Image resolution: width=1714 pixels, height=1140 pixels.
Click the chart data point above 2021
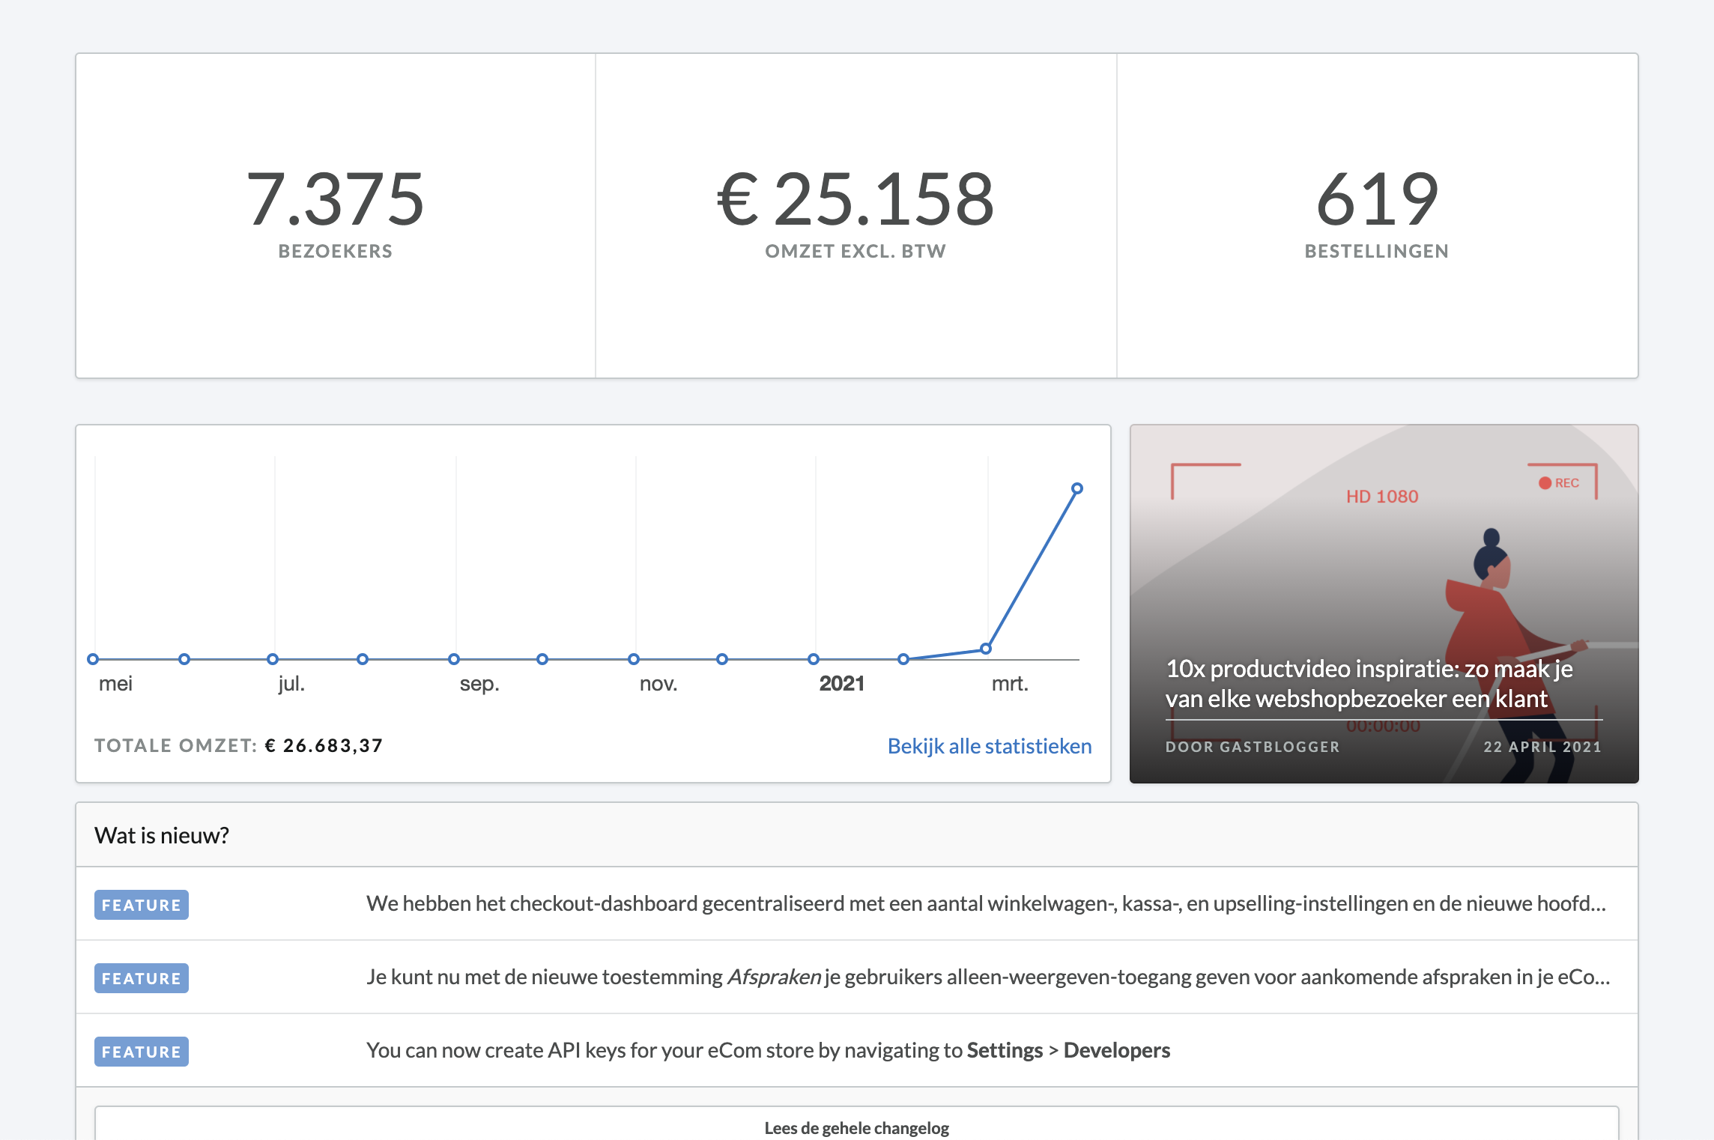[814, 659]
